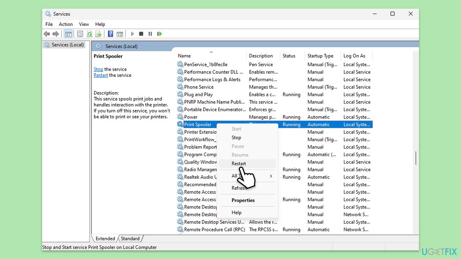
Task: Click the gear icon beside Remote Procedure Call (RPC)
Action: pos(180,230)
